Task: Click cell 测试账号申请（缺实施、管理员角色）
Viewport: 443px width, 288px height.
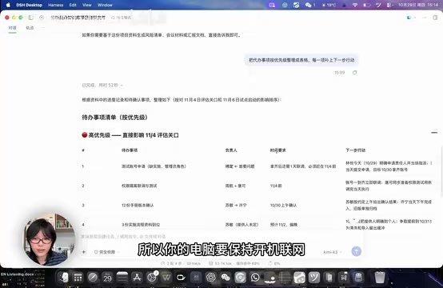Action: click(154, 166)
